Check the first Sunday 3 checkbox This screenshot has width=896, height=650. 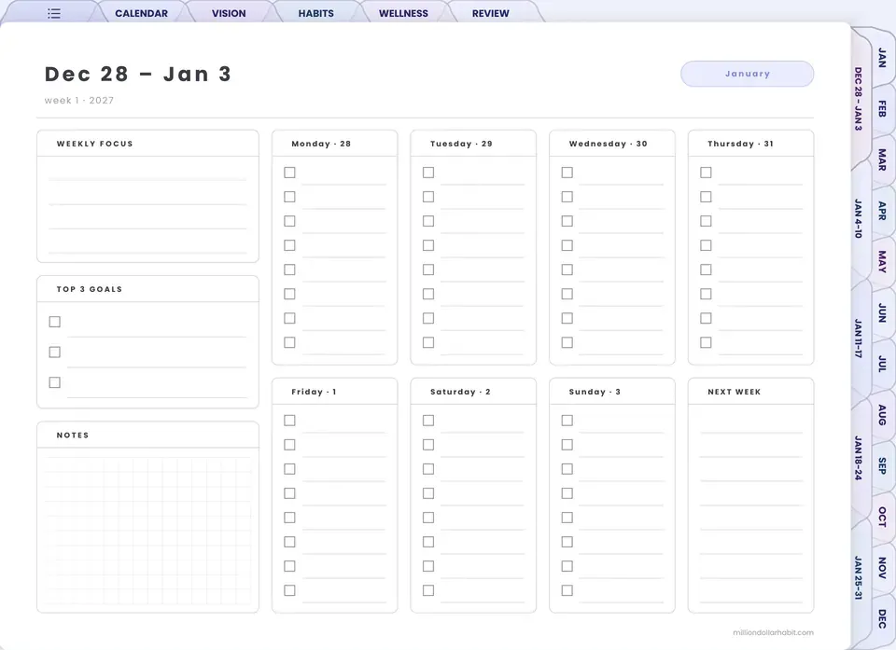coord(567,421)
